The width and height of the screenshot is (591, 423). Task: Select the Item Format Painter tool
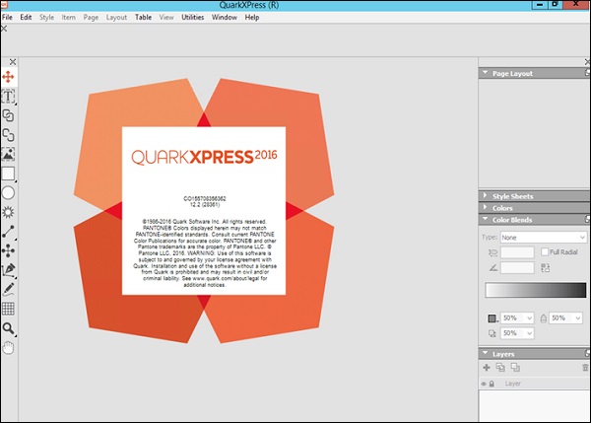[x=8, y=250]
